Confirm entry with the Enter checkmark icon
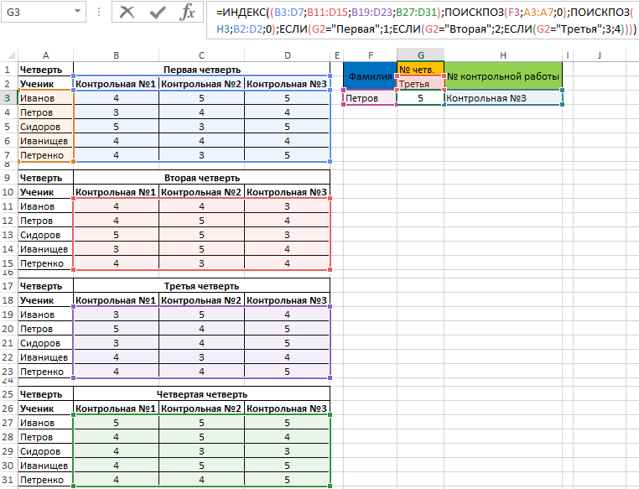The width and height of the screenshot is (639, 489). 158,13
